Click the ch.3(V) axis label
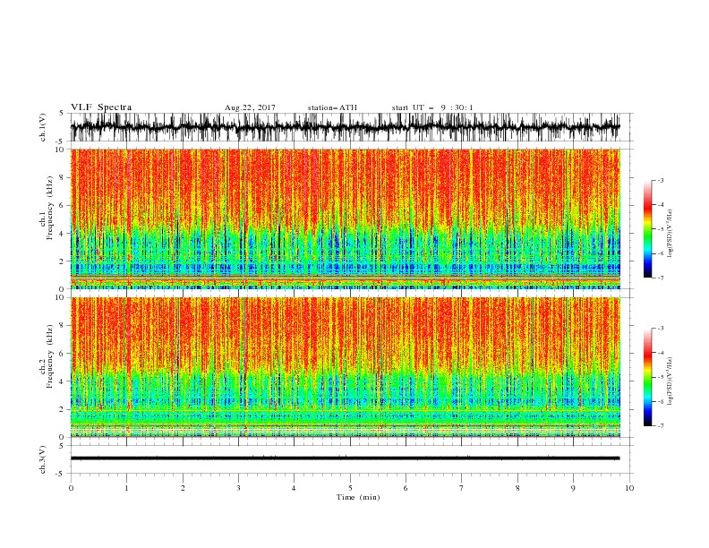Screen dimensions: 709x548 (x=43, y=459)
